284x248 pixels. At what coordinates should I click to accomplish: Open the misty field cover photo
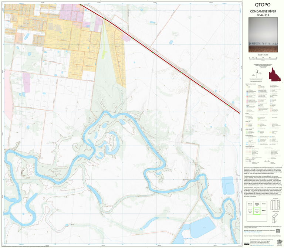(x=263, y=35)
